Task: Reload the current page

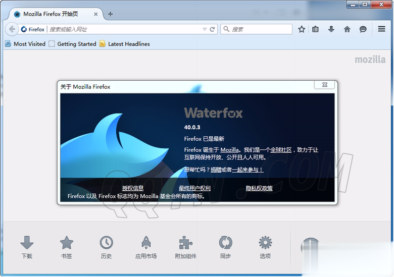Action: 212,29
